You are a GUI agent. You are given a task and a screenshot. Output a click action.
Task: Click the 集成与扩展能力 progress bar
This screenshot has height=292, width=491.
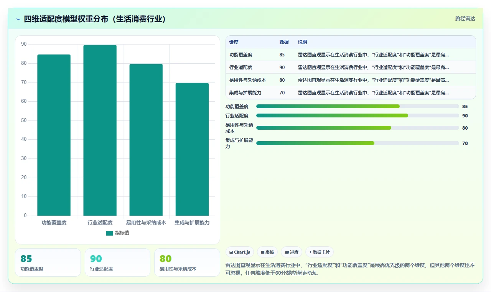pyautogui.click(x=358, y=143)
